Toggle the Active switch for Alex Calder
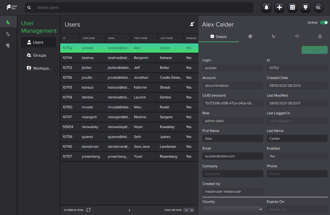This screenshot has height=215, width=330. tap(324, 23)
